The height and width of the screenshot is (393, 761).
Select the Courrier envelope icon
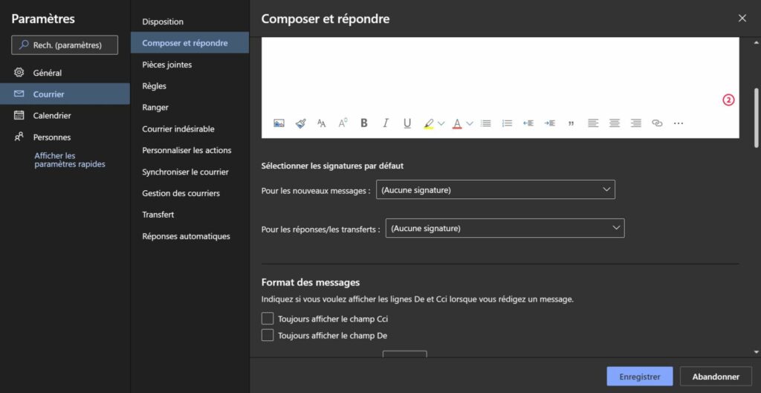19,94
